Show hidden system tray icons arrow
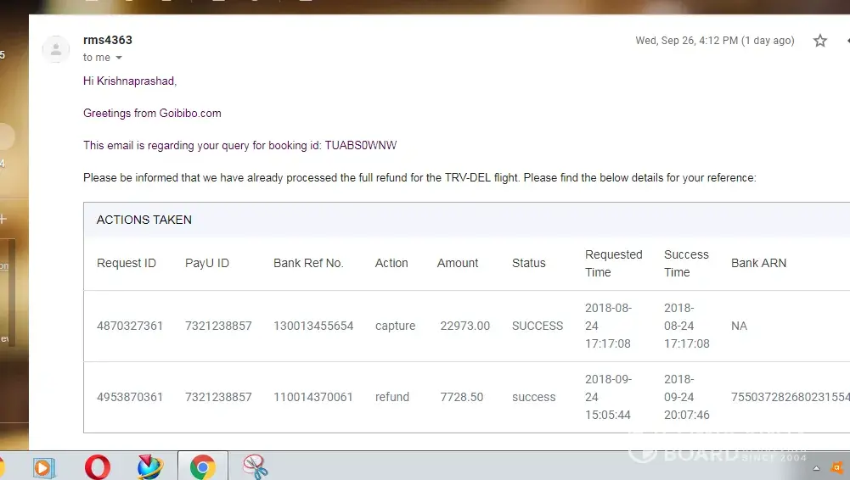This screenshot has height=480, width=850. click(816, 469)
